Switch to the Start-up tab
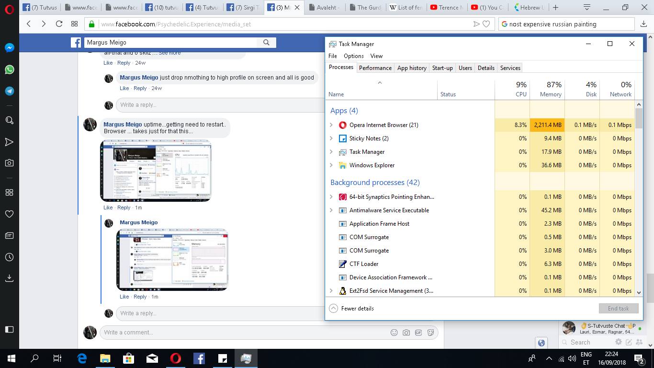 tap(442, 68)
